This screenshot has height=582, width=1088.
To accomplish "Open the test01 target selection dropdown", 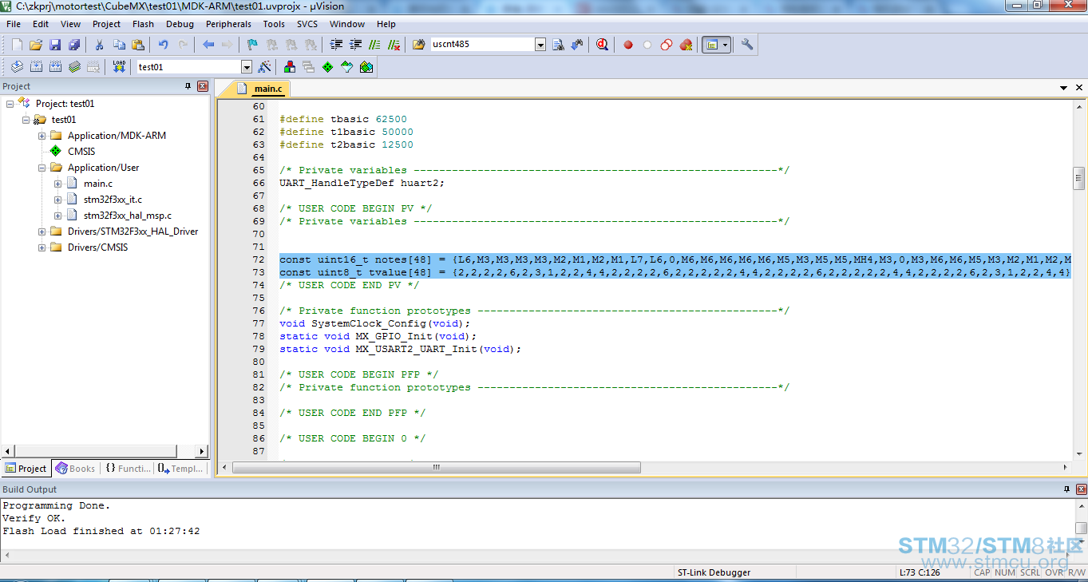I will 246,67.
